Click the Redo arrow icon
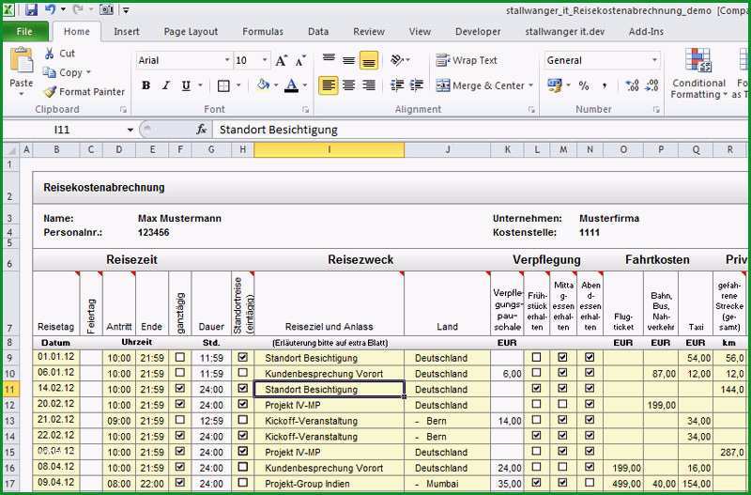Viewport: 751px width, 495px height. tap(79, 9)
